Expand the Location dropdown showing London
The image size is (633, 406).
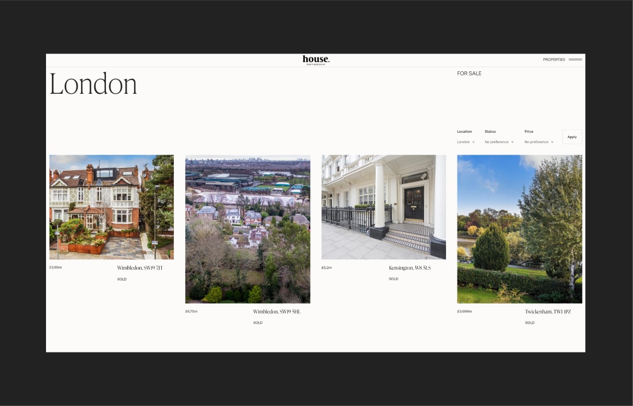466,141
